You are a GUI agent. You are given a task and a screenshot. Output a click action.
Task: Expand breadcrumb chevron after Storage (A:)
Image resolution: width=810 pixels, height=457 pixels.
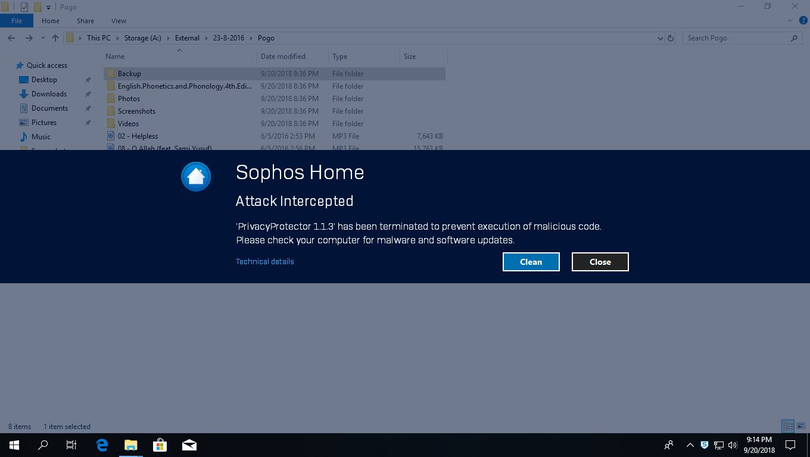tap(168, 38)
